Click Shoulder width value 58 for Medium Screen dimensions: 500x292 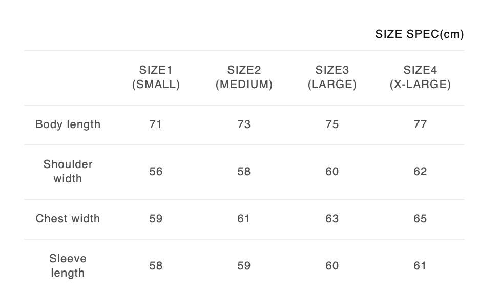point(244,172)
